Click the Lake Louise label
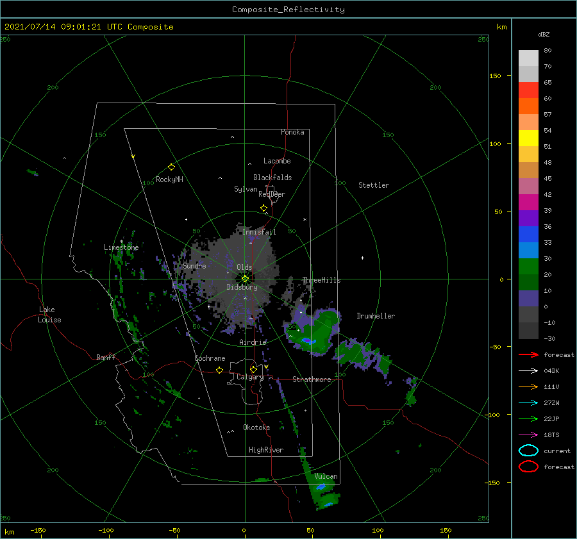 click(x=49, y=315)
